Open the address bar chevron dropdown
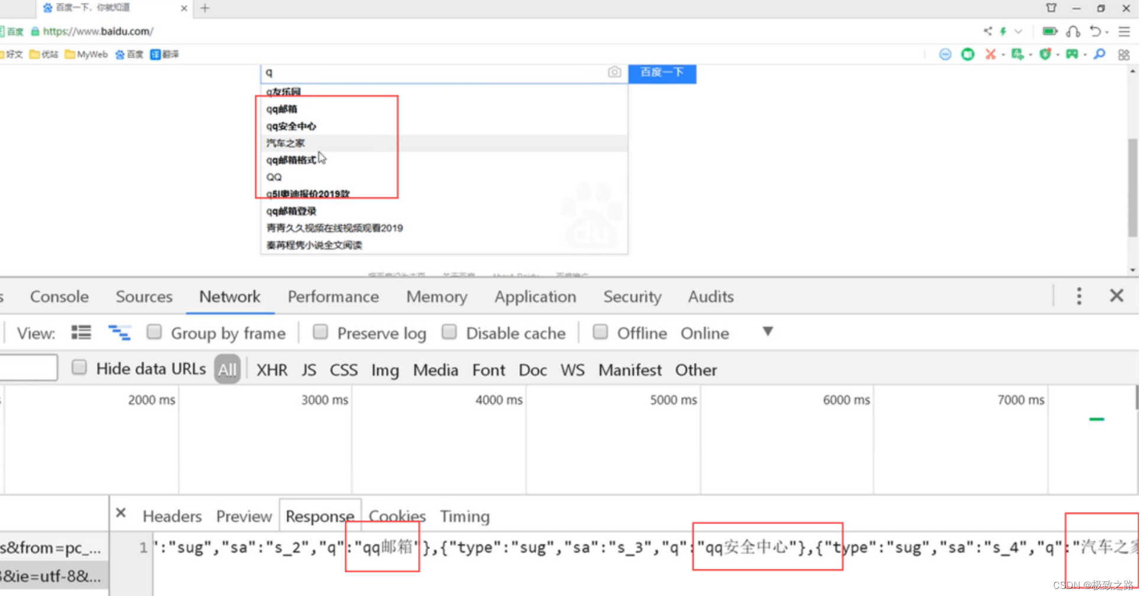Image resolution: width=1143 pixels, height=596 pixels. pos(1018,31)
